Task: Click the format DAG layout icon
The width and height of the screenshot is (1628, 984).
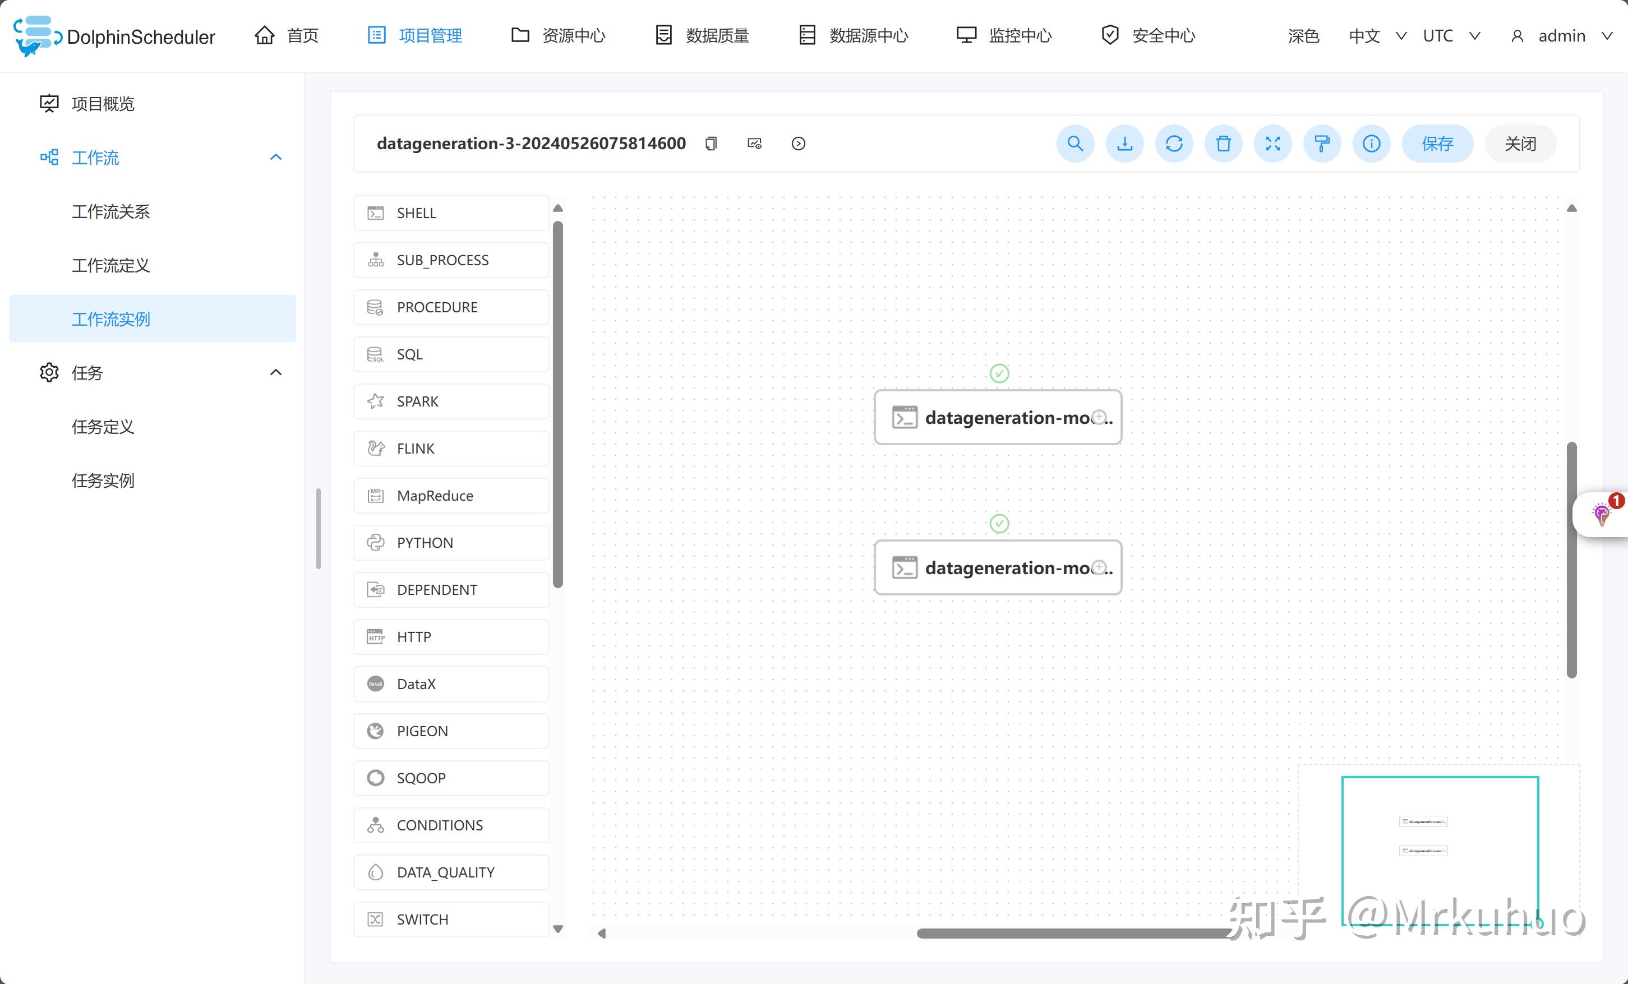Action: tap(1322, 144)
